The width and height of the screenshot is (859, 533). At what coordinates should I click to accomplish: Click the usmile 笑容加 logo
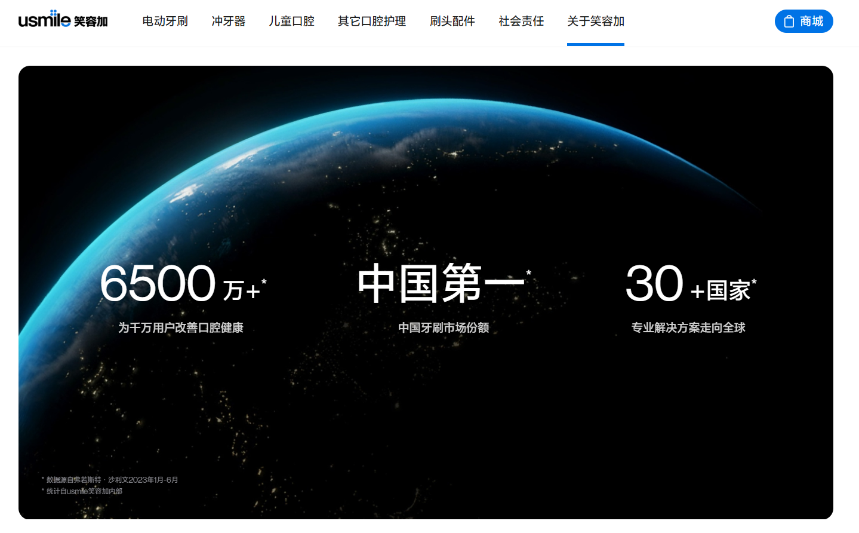63,20
